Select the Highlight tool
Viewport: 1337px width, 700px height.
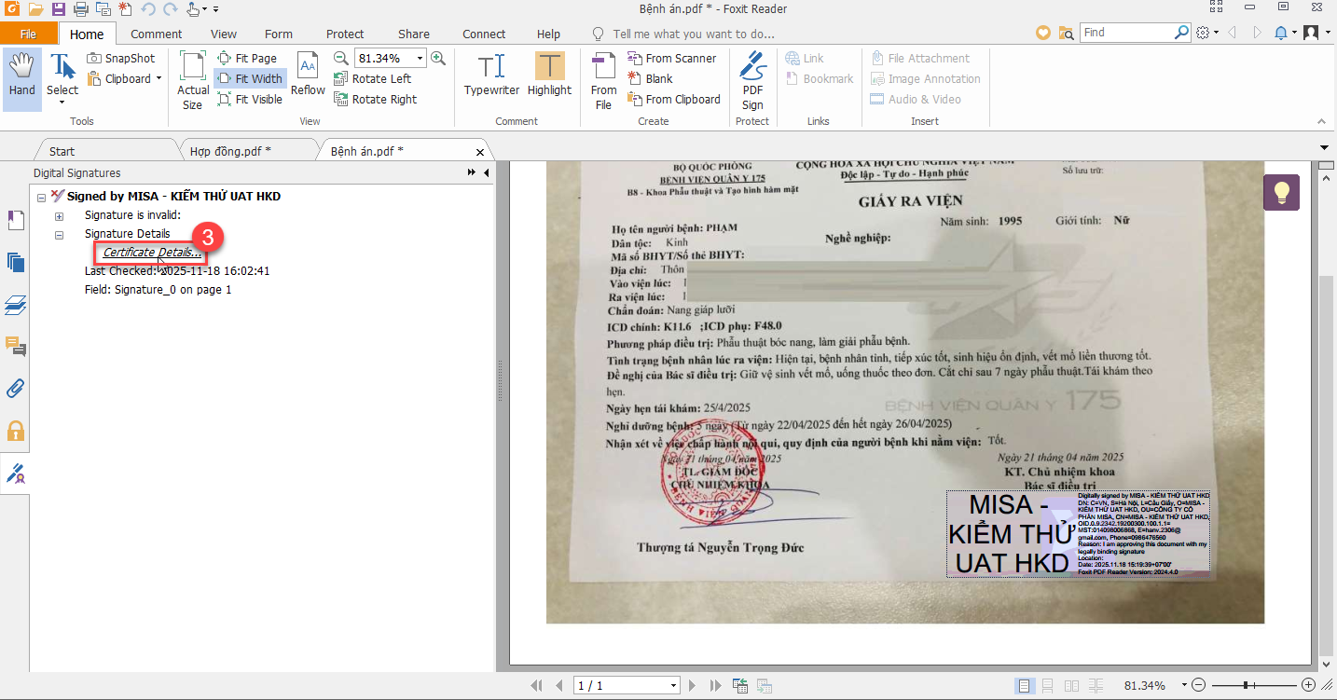[549, 75]
